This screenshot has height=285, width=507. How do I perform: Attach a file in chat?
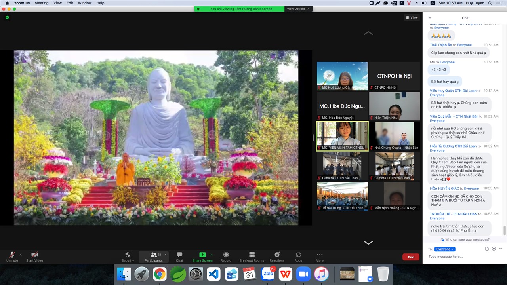click(487, 249)
